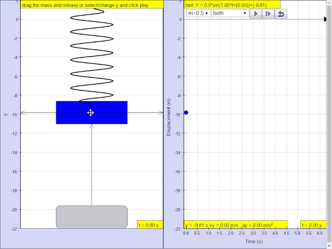The width and height of the screenshot is (332, 249).
Task: Click the '4.5' tick on the time axis
Action: (286, 233)
